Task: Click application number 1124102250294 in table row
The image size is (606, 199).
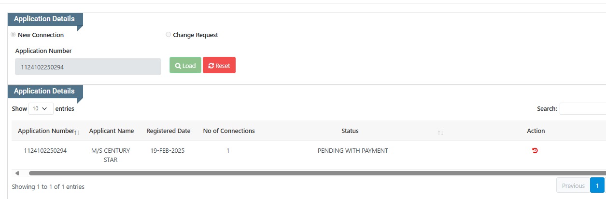Action: click(45, 151)
